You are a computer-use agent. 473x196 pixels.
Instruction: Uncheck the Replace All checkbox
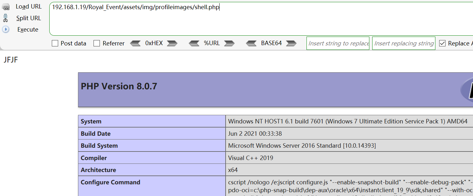pyautogui.click(x=442, y=43)
